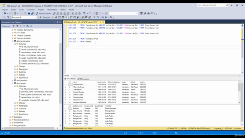Open the Consulta menu
Viewport: 245px width, 138px height.
pos(31,10)
